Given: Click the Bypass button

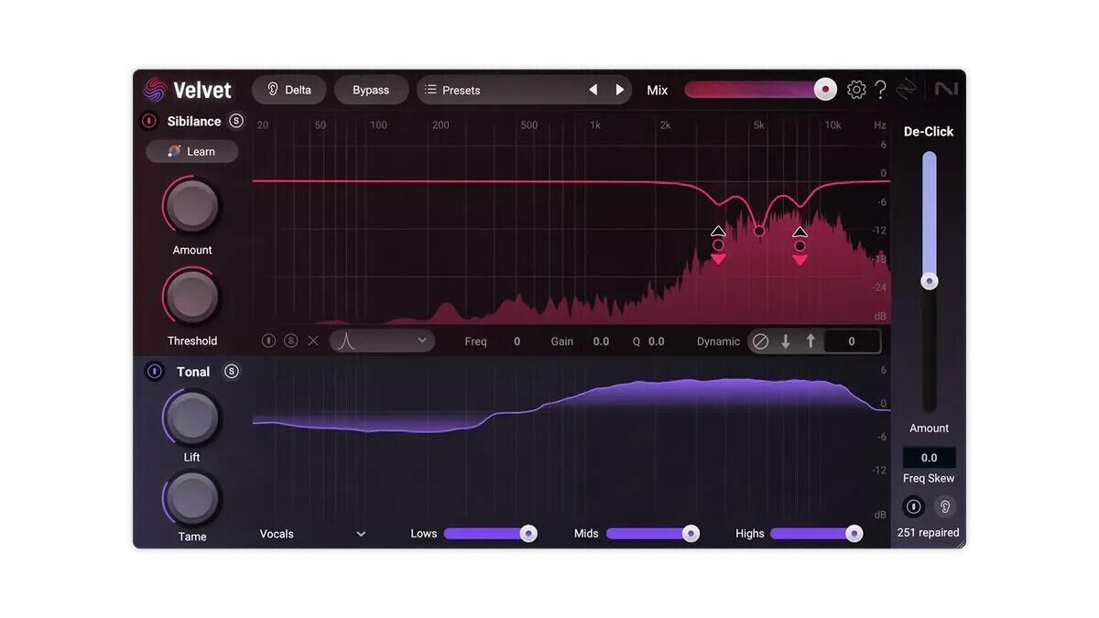Looking at the screenshot, I should point(371,90).
